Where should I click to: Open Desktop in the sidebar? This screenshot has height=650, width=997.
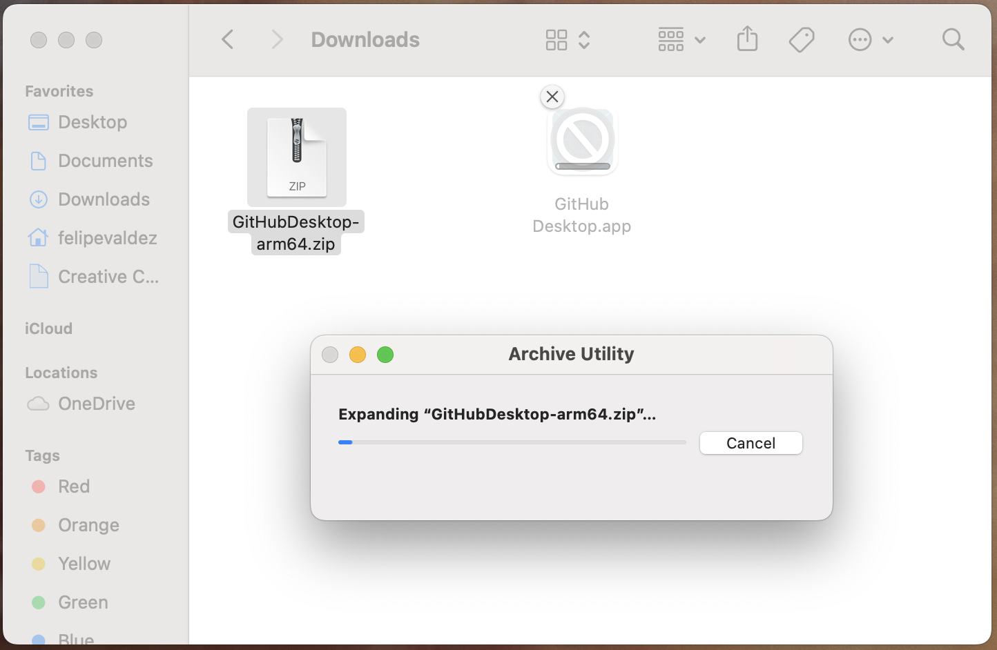click(93, 122)
